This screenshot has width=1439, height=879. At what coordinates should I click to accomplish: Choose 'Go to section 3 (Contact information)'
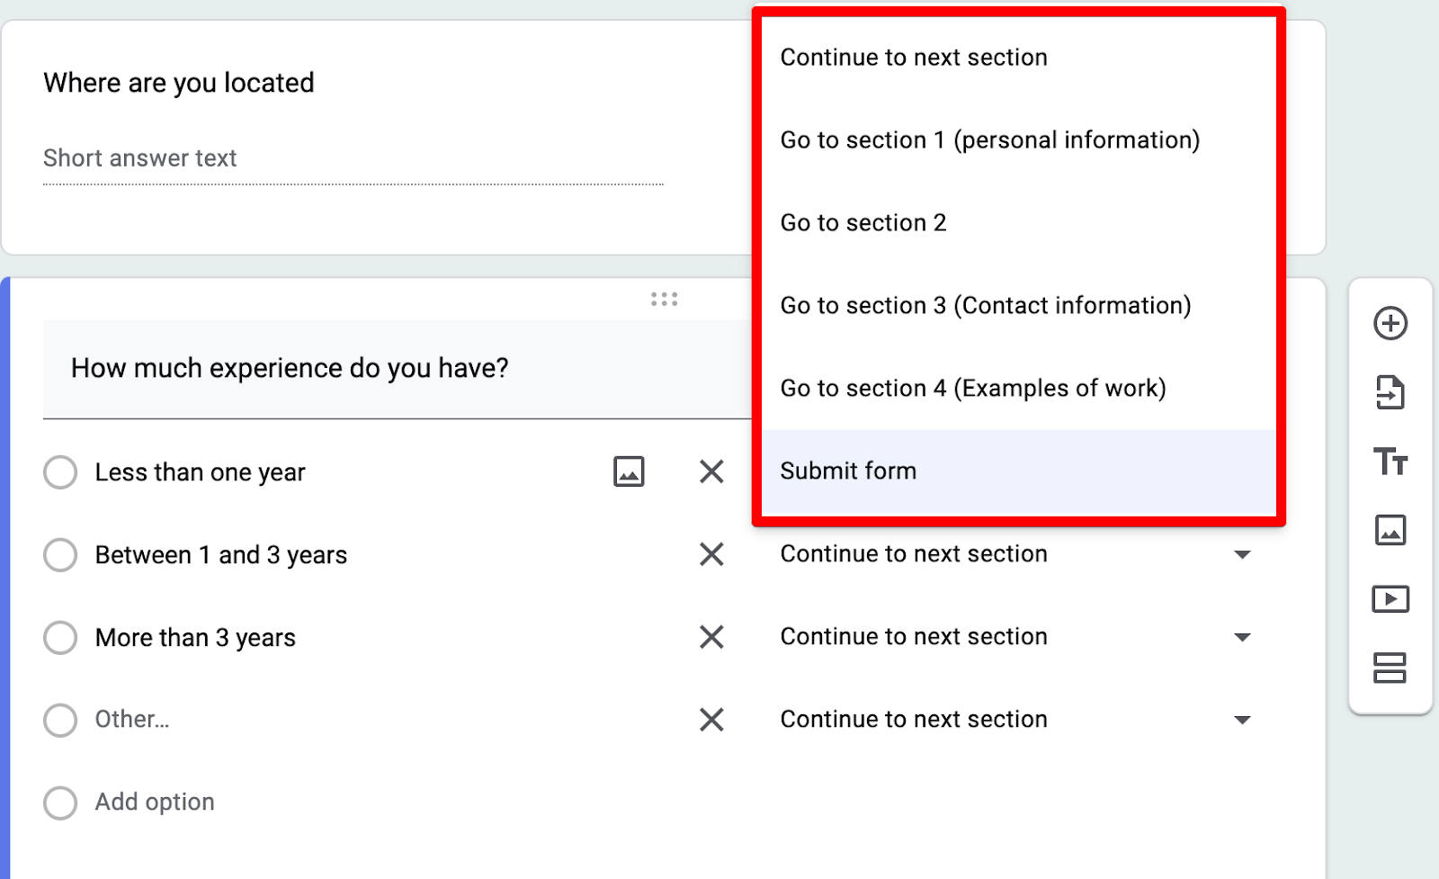(986, 305)
